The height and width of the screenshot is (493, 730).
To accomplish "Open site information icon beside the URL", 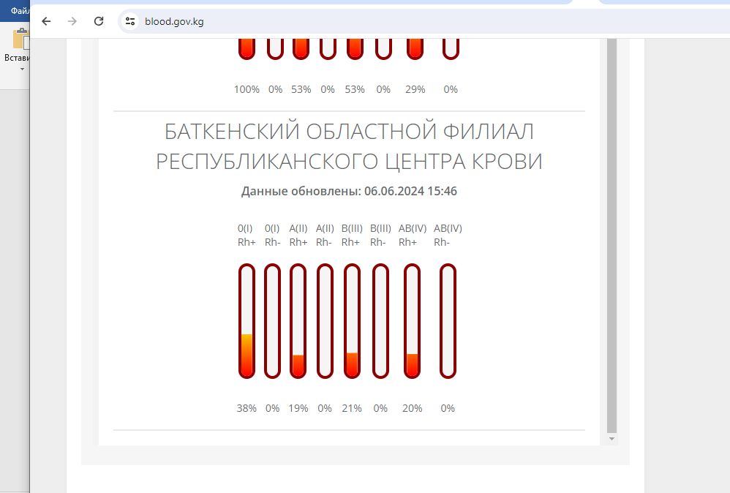I will tap(130, 21).
